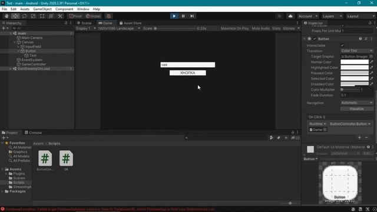Toggle Maximize On Play

(x=234, y=28)
